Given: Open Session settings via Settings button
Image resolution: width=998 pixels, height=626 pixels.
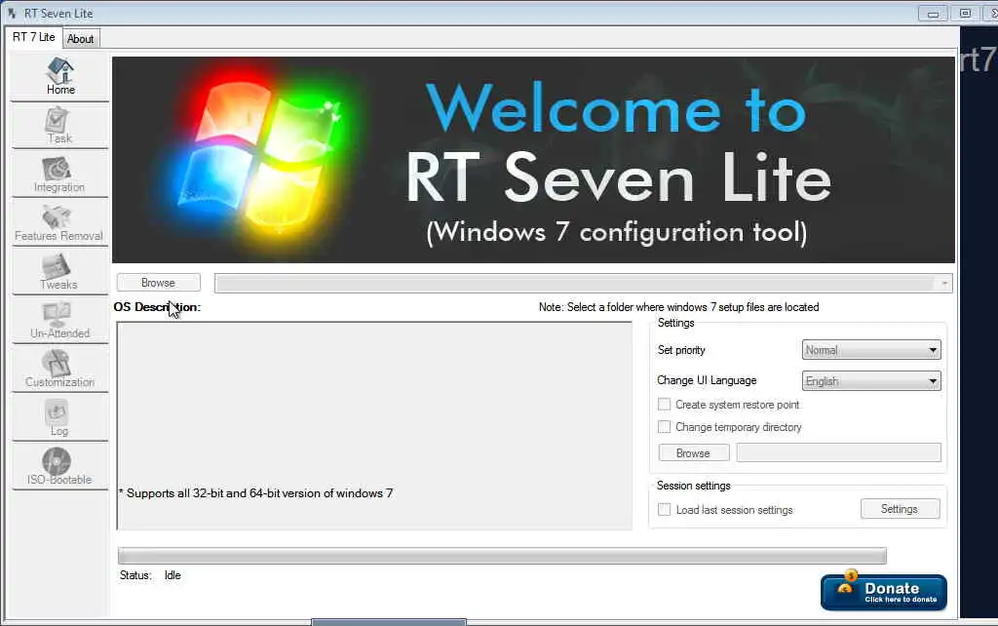Looking at the screenshot, I should tap(900, 509).
